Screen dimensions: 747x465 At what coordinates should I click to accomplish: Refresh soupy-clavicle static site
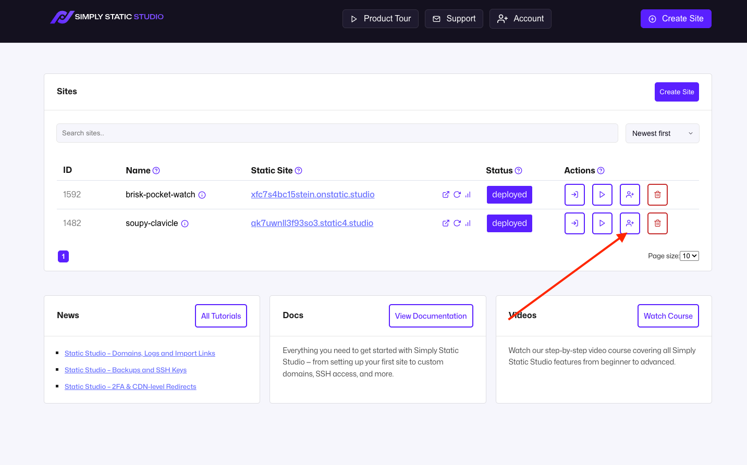pos(457,223)
